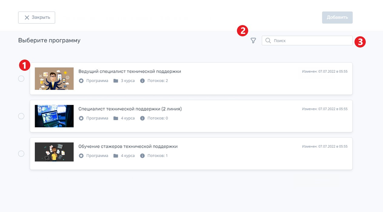Select radio for 'Ведущий специалист технической поддержки'
Image resolution: width=383 pixels, height=212 pixels.
pos(21,79)
